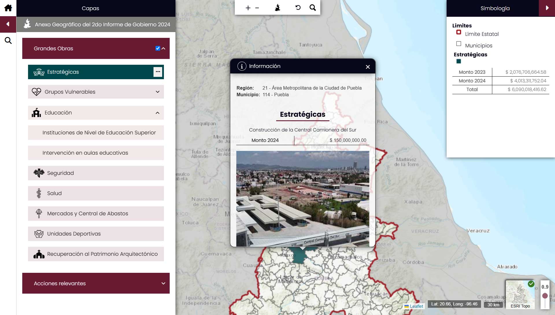Click the Central Camionera photo
The image size is (555, 315).
303,199
